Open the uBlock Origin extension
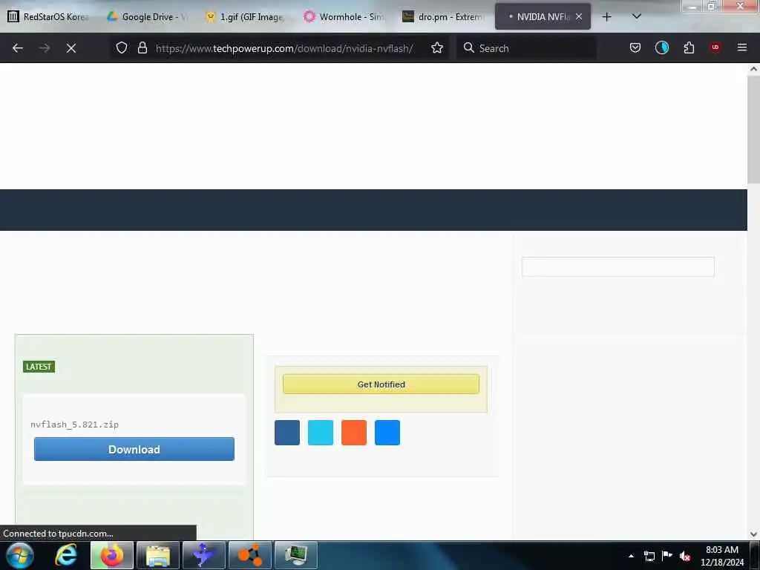The image size is (760, 570). tap(715, 47)
